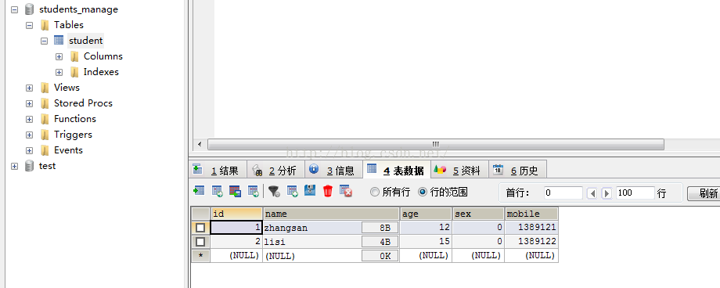720x288 pixels.
Task: Click the first row input field showing 0
Action: click(563, 193)
